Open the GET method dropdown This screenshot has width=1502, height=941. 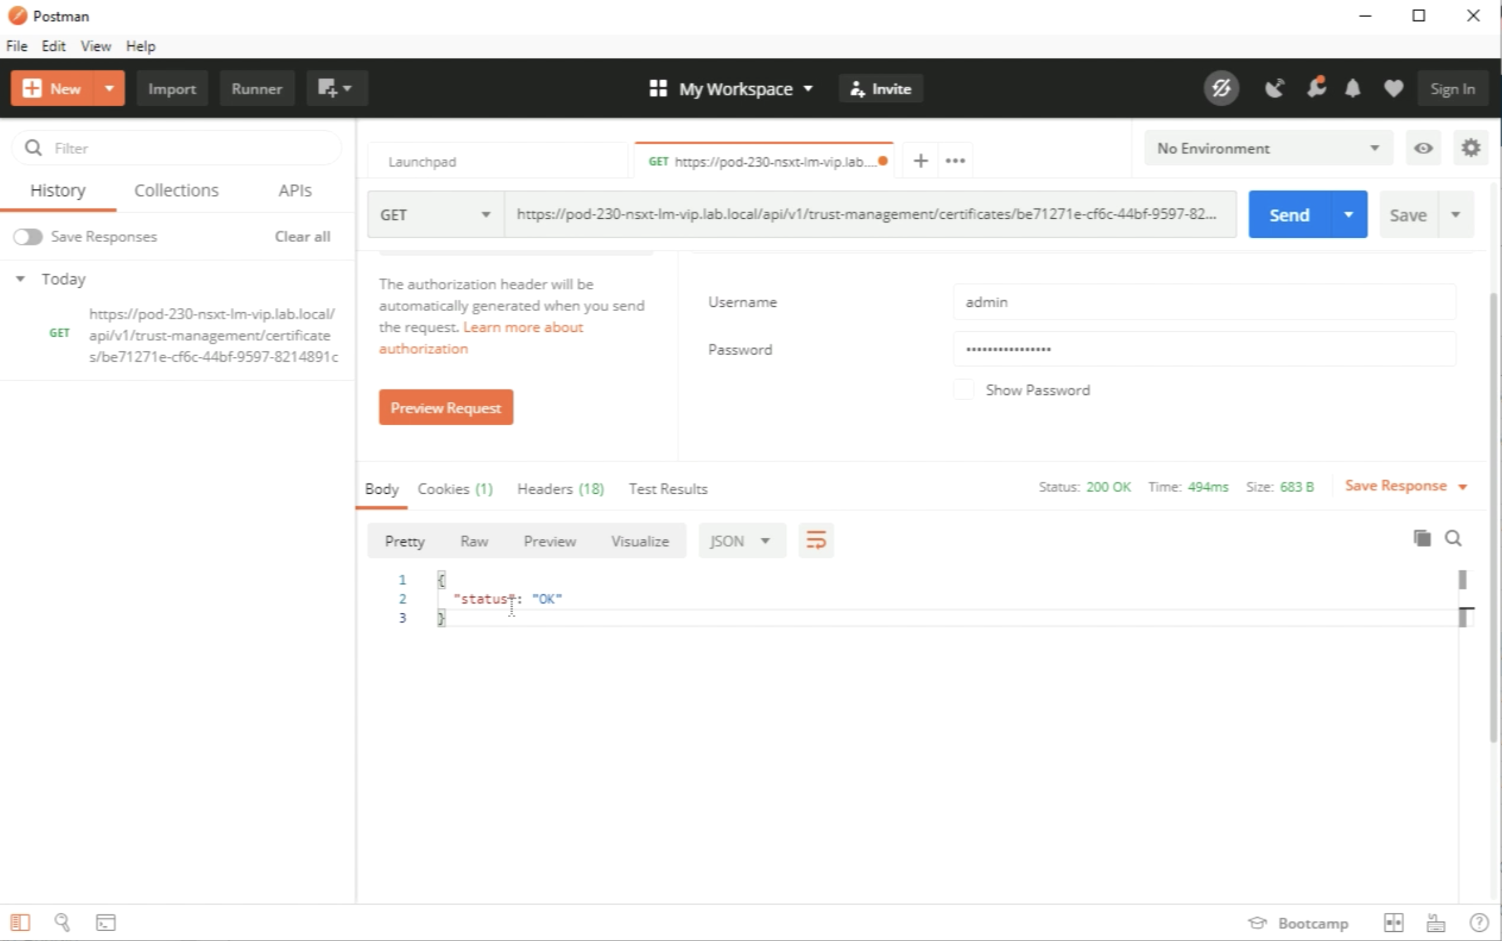[435, 214]
